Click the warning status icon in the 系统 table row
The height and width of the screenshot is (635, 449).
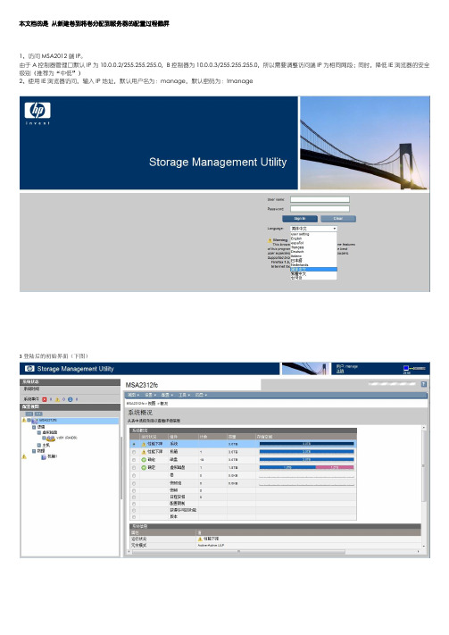144,444
